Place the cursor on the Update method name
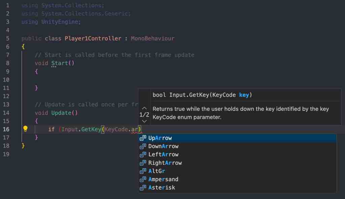The height and width of the screenshot is (199, 345). coord(61,113)
